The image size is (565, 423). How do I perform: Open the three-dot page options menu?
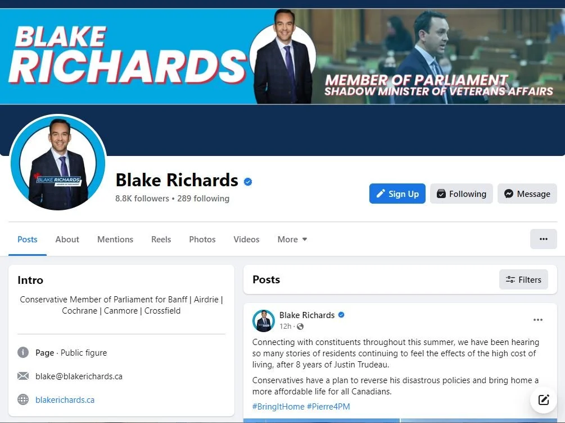tap(544, 239)
